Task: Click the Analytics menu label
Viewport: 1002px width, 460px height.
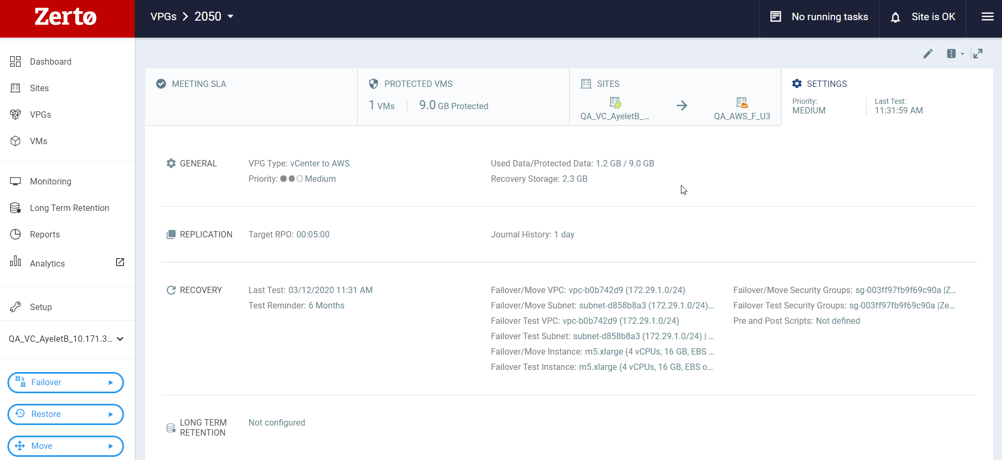Action: point(47,263)
